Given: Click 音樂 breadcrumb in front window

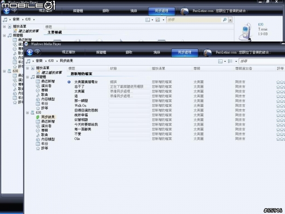Looking at the screenshot, I should click(39, 61).
